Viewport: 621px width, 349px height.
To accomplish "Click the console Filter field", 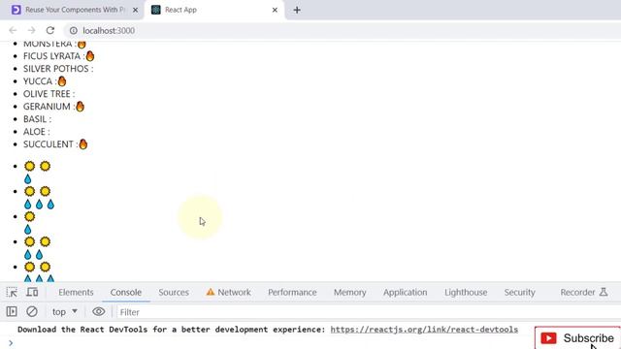I will click(x=369, y=312).
